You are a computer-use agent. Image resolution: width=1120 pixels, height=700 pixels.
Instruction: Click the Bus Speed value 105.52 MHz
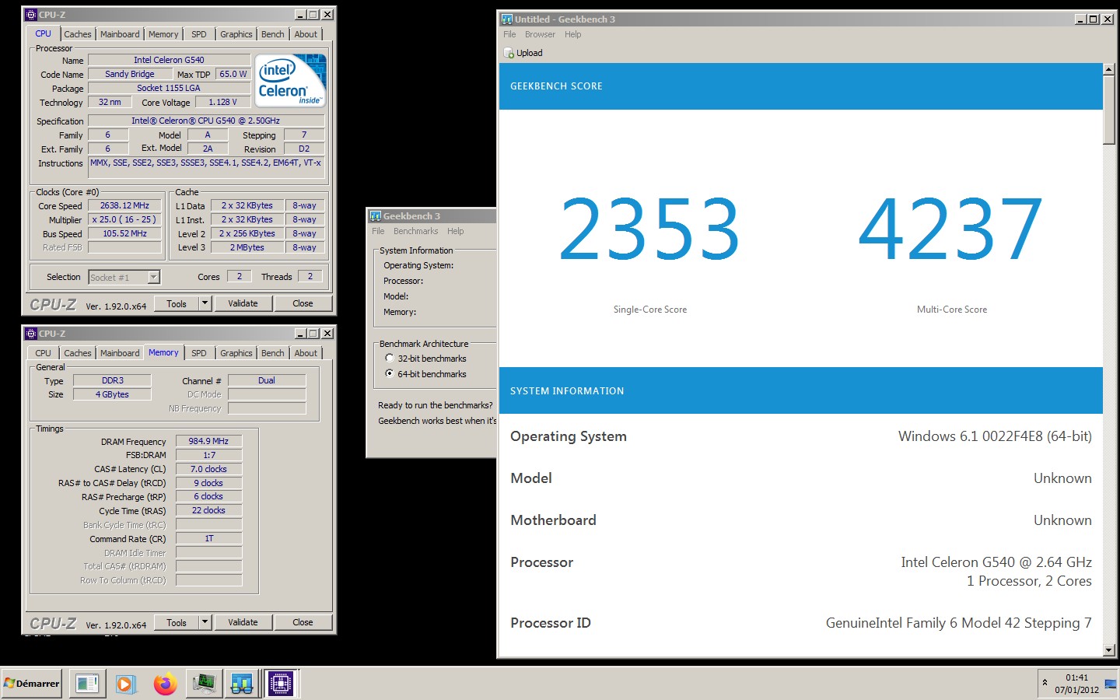[124, 233]
